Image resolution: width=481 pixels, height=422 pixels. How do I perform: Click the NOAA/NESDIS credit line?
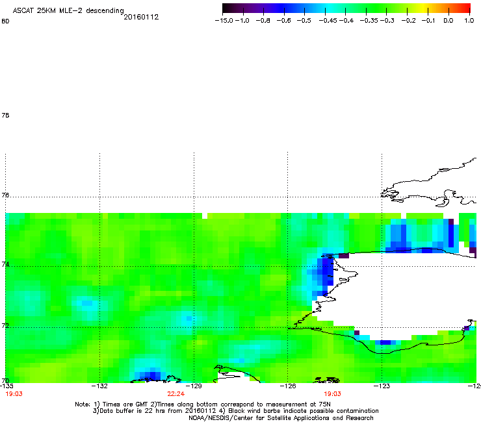coord(281,418)
